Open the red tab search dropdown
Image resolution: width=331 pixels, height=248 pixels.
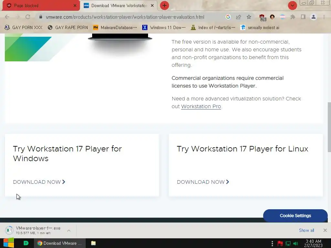pyautogui.click(x=292, y=5)
